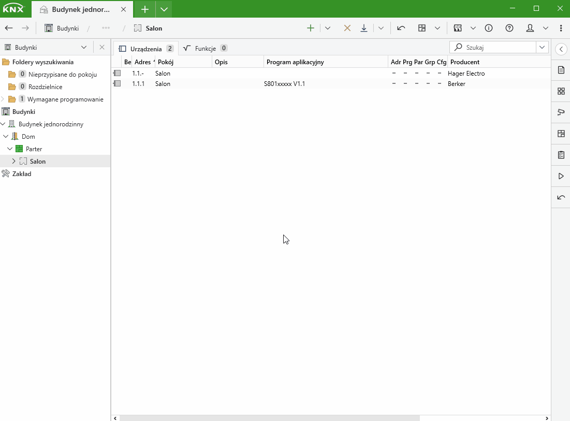Click the download toolbar icon

click(x=364, y=28)
